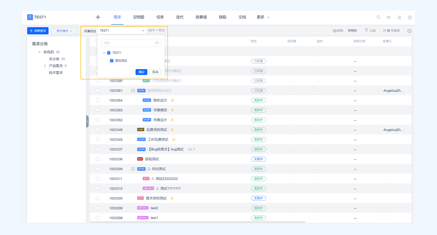Collapse children of 优化测试 row
The height and width of the screenshot is (235, 437).
point(133,169)
